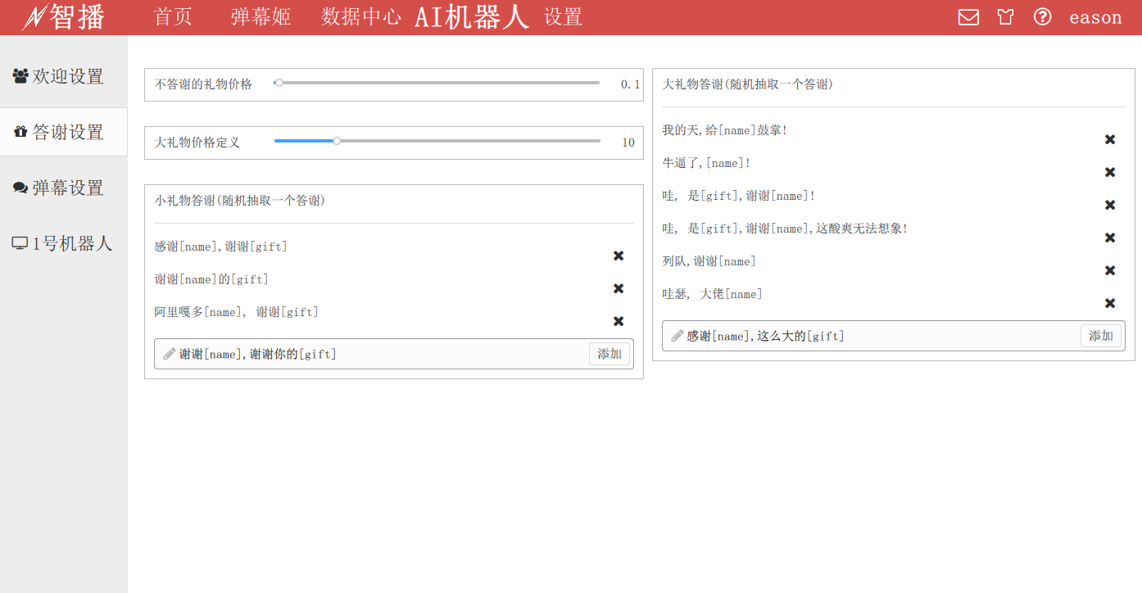Click the 大礼物价格定义 value 10
This screenshot has width=1142, height=593.
pos(628,143)
